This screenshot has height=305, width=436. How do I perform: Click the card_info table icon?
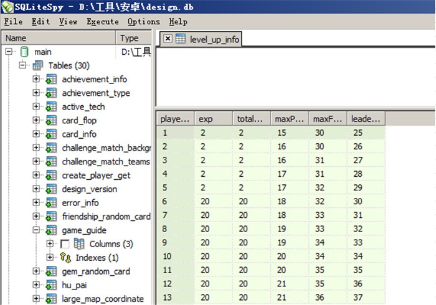(51, 134)
